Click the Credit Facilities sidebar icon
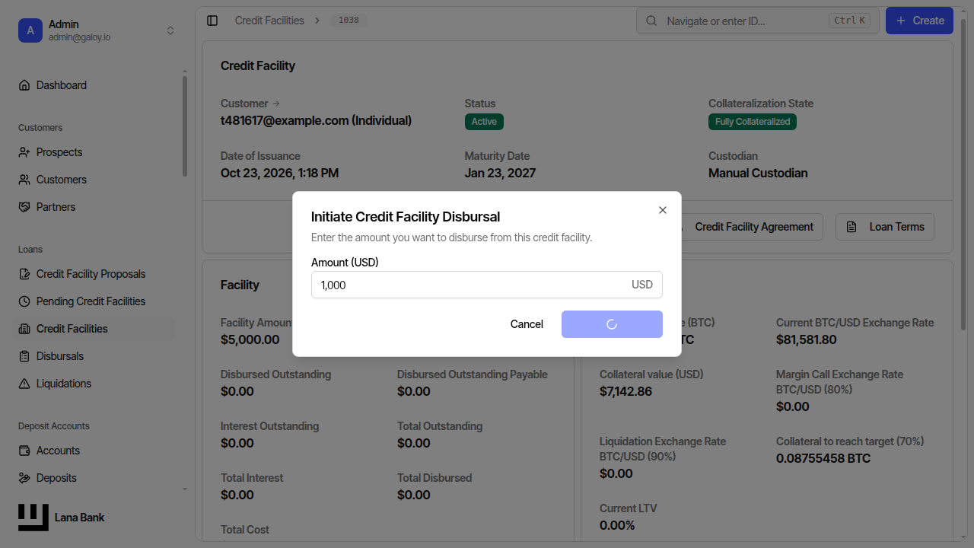The image size is (974, 548). (x=24, y=329)
